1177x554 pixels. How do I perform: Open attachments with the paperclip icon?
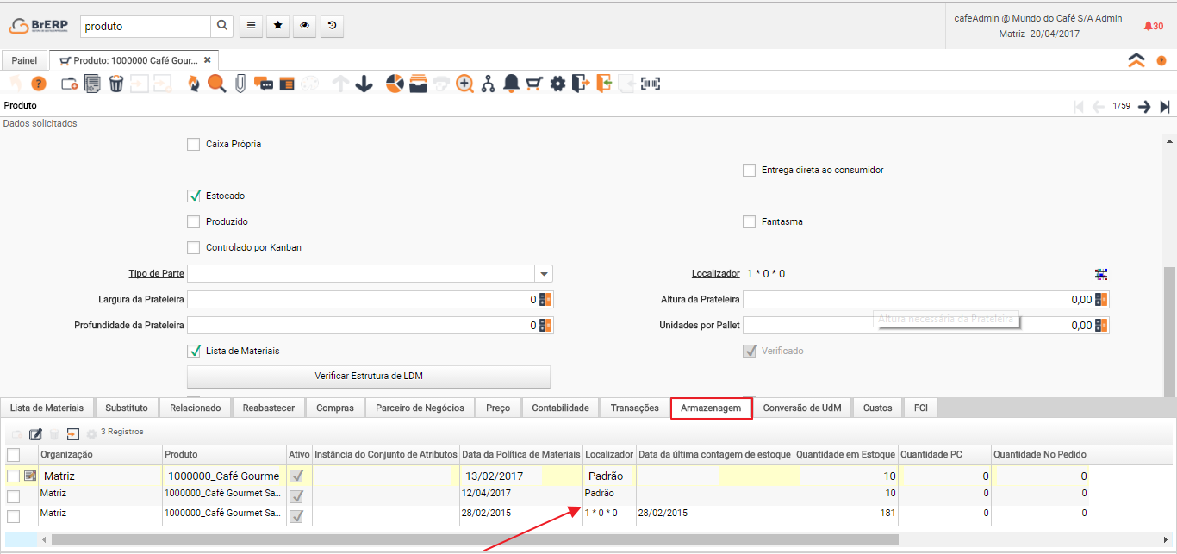coord(240,84)
